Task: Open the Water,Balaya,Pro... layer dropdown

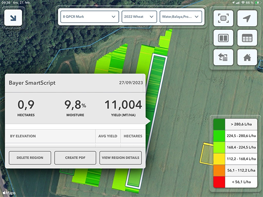Action: click(181, 17)
